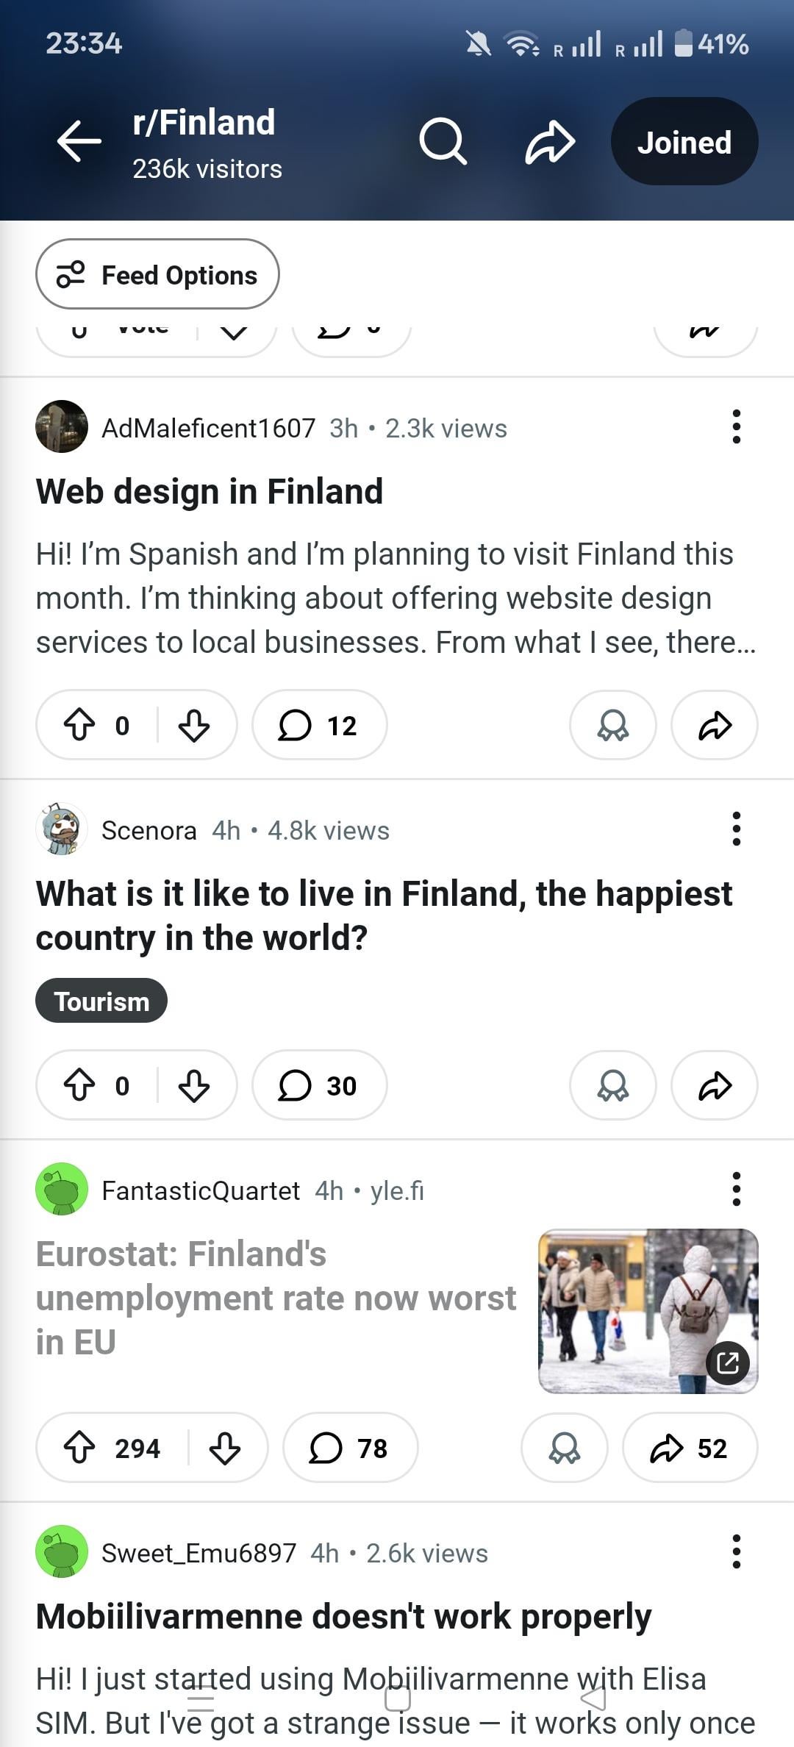Open comments on Web design post
Image resolution: width=794 pixels, height=1747 pixels.
(319, 725)
